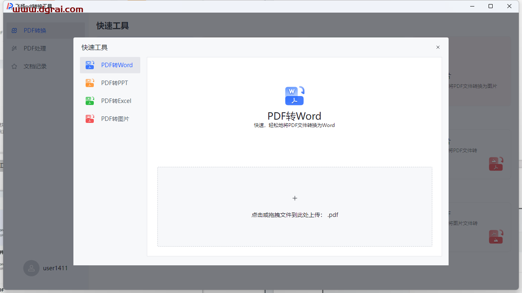The image size is (522, 293).
Task: Click the user1411 avatar icon
Action: 31,268
